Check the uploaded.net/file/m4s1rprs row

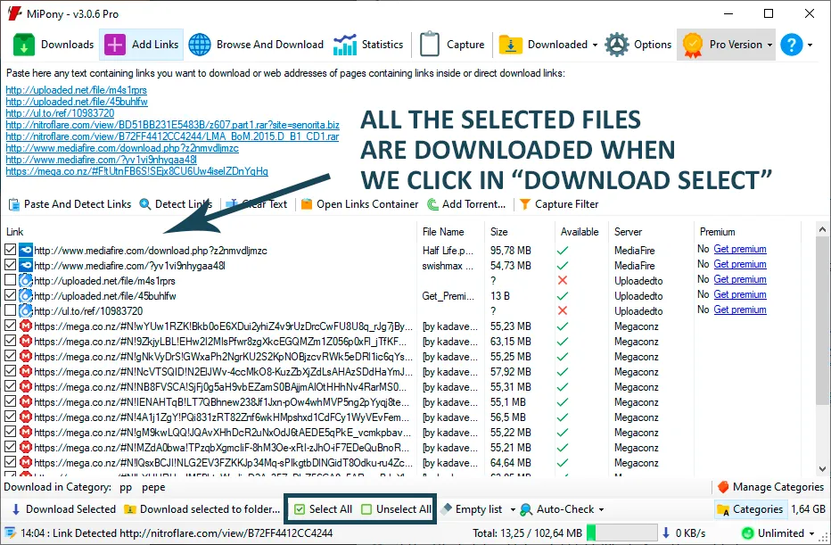pos(10,280)
